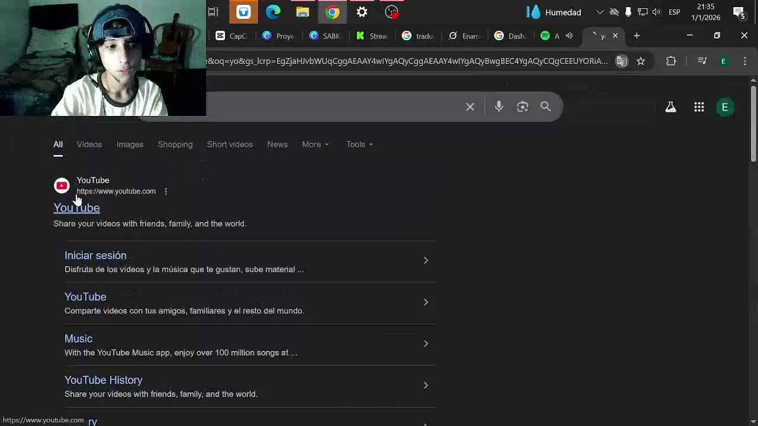Open the Iniciar sesión sitelink
Screen dimensions: 758x426
(95, 256)
